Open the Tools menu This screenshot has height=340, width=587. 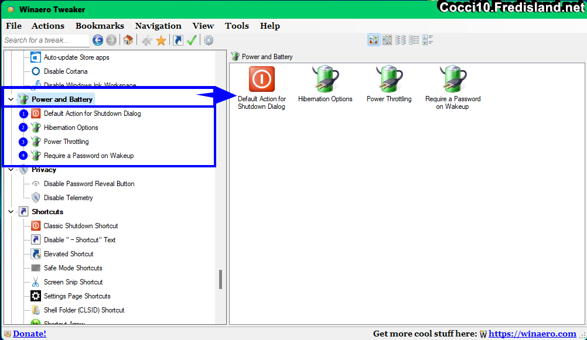237,26
